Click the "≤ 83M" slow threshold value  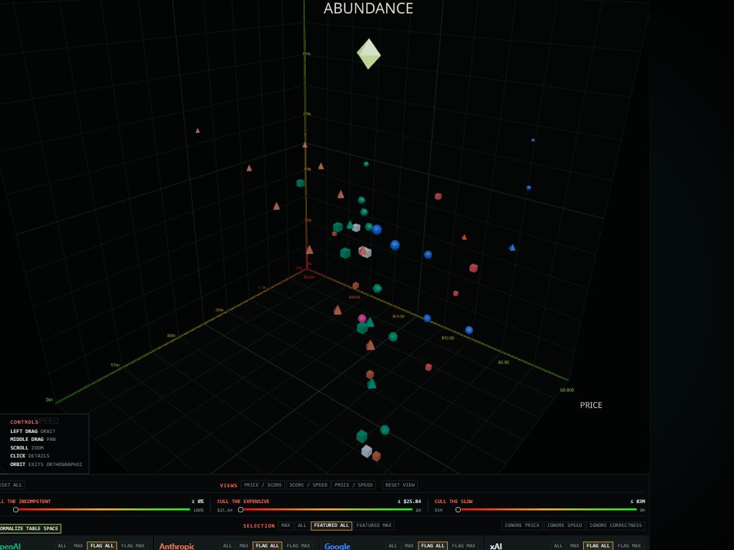point(637,501)
